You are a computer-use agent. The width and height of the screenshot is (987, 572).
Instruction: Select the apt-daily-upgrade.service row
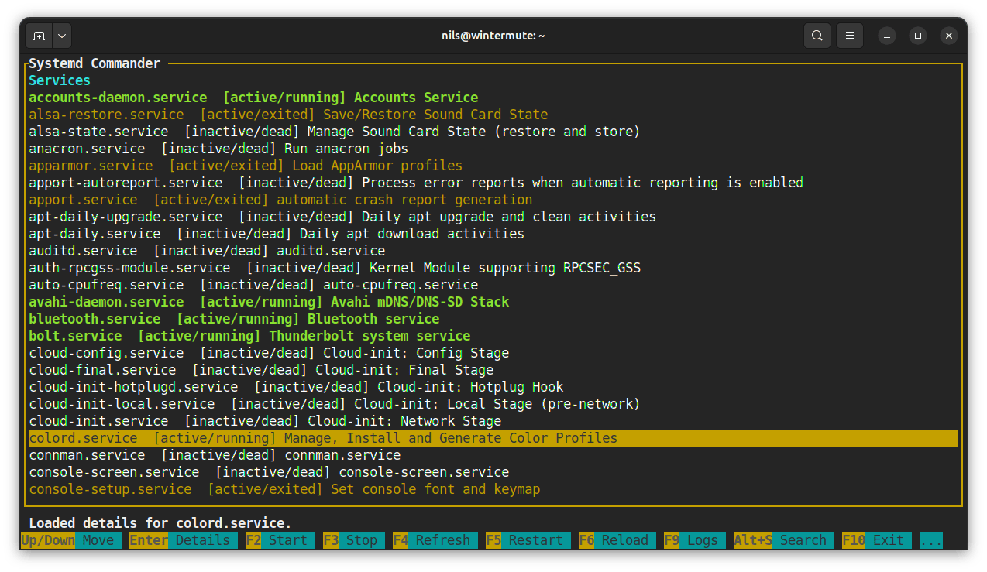point(493,217)
